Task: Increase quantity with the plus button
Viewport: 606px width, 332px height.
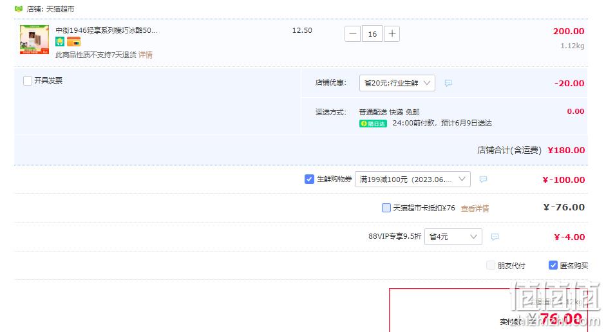Action: click(392, 33)
